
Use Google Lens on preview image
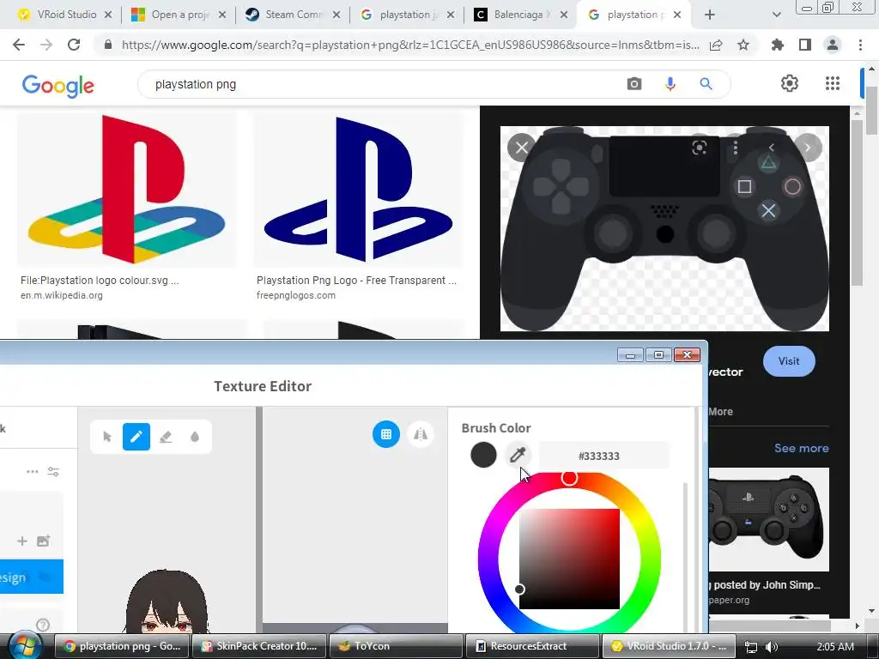click(699, 148)
